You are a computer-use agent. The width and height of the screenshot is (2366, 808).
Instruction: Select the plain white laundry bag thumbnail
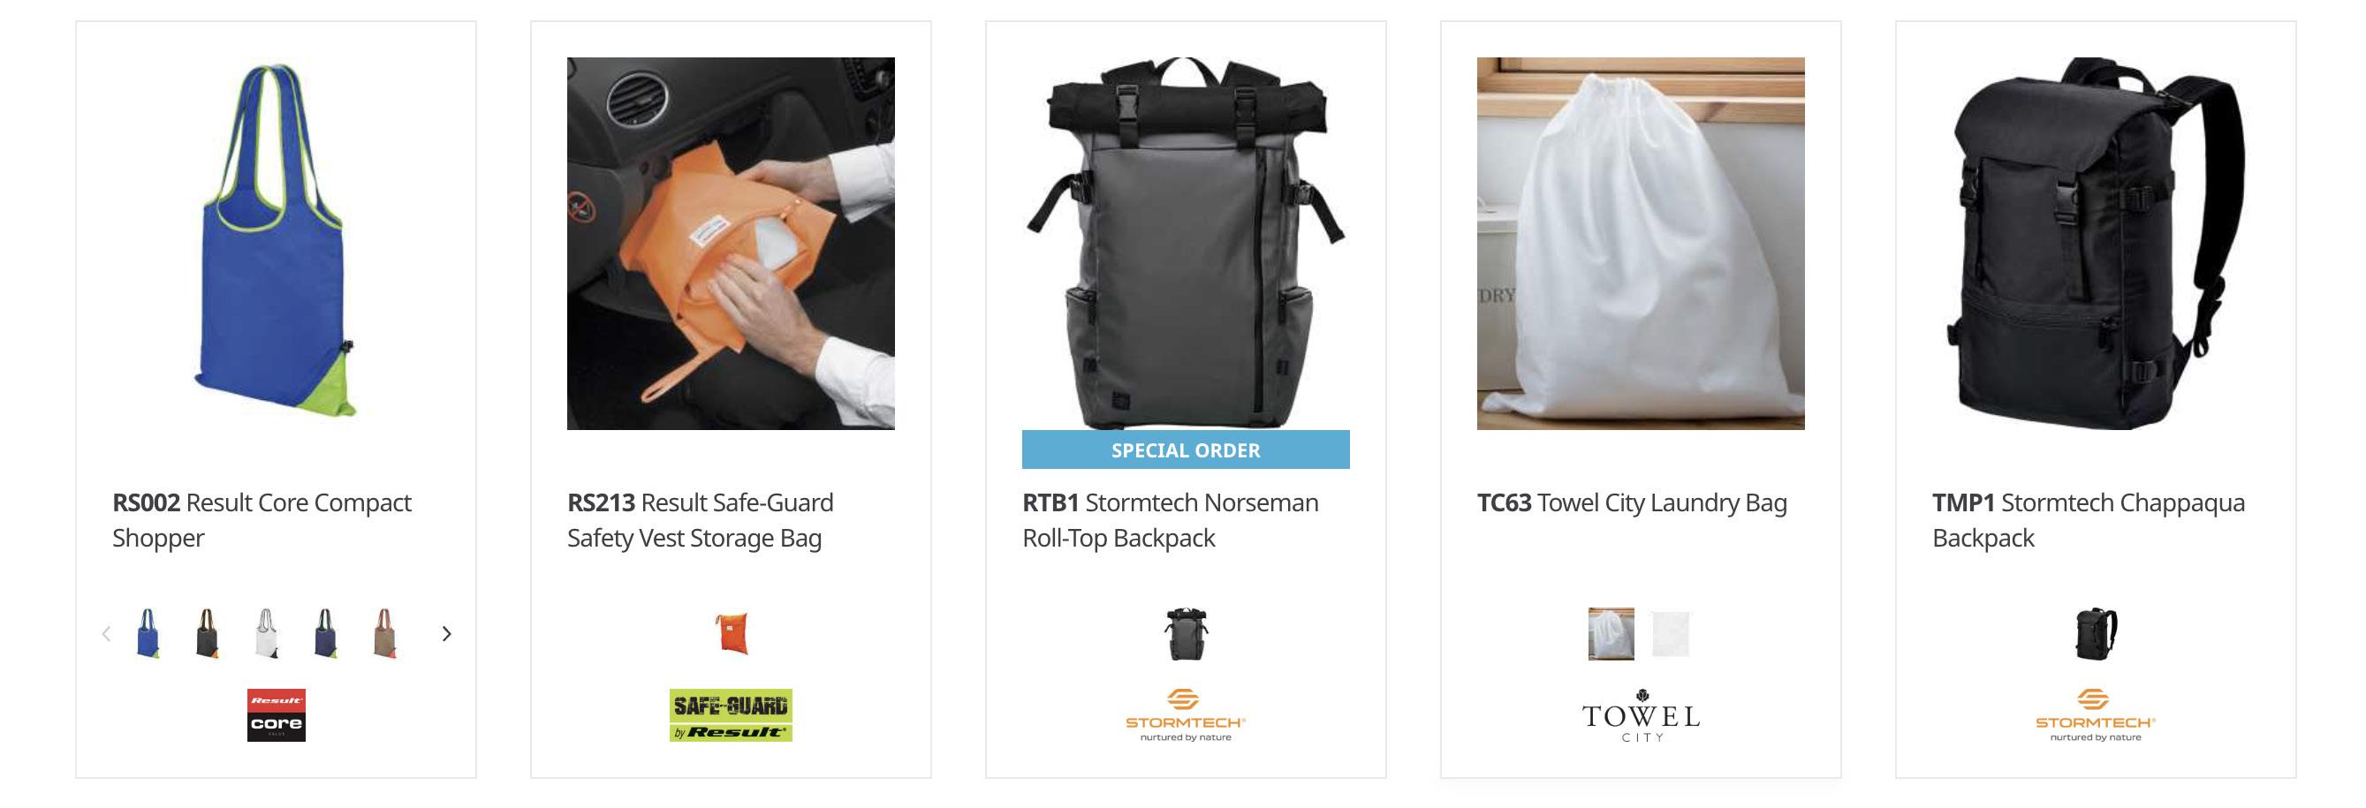pyautogui.click(x=1670, y=633)
